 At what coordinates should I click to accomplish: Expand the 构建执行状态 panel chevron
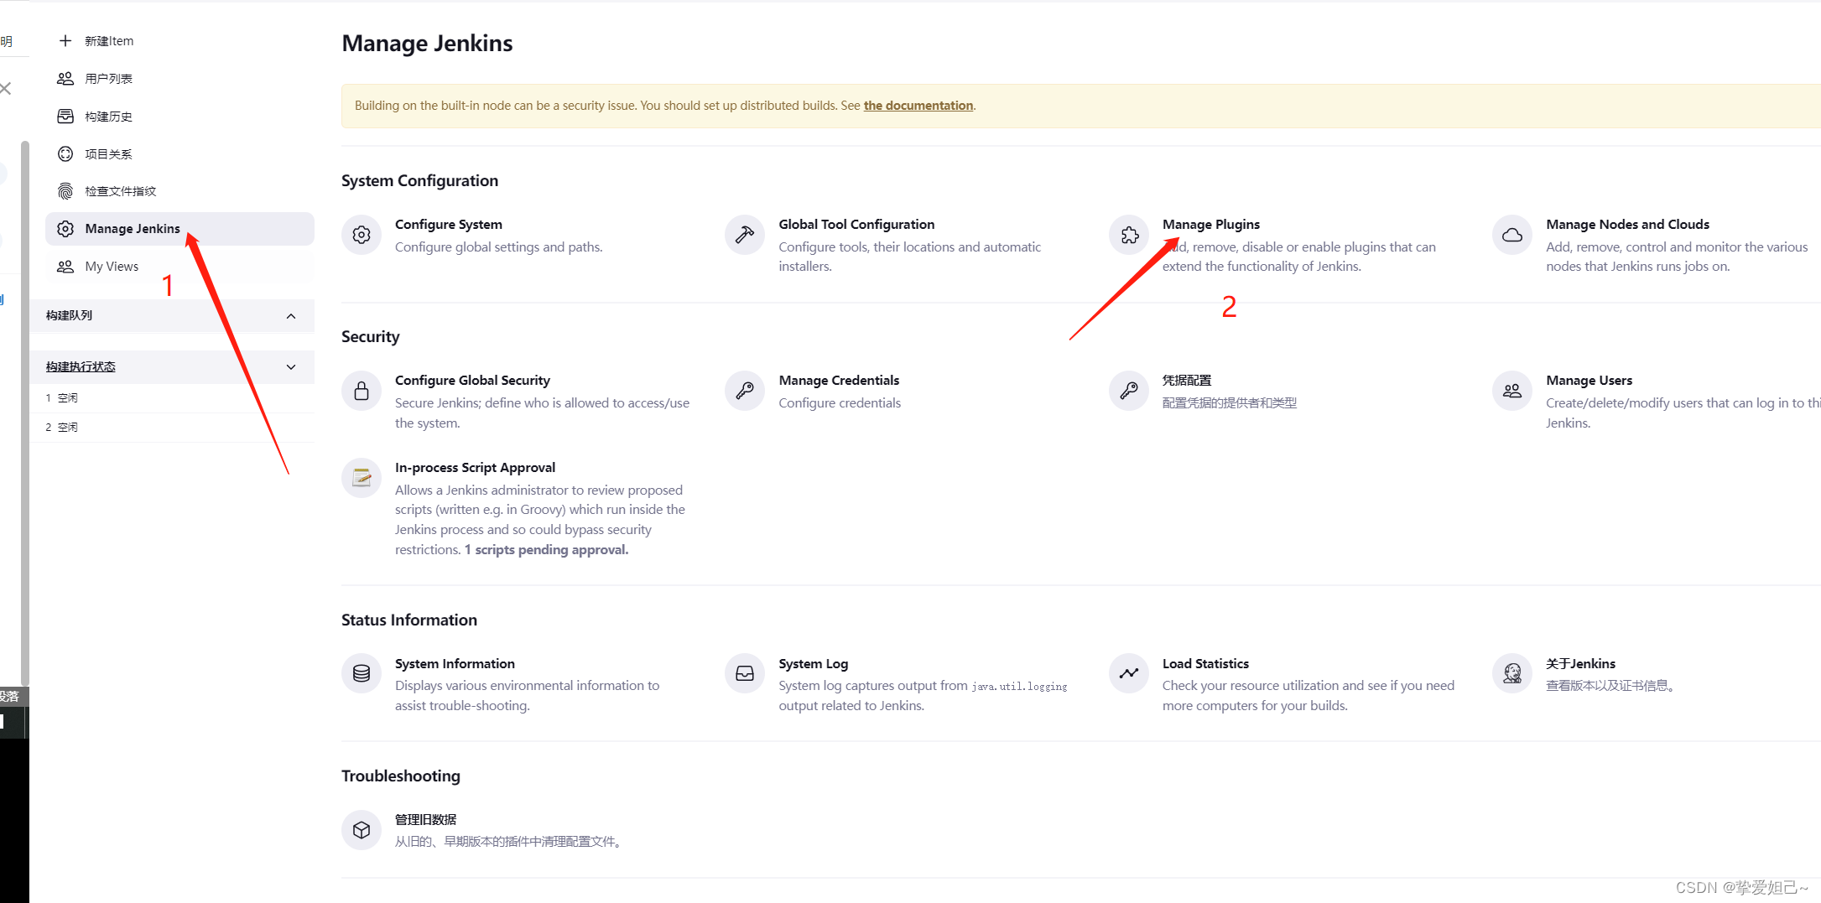pos(291,367)
